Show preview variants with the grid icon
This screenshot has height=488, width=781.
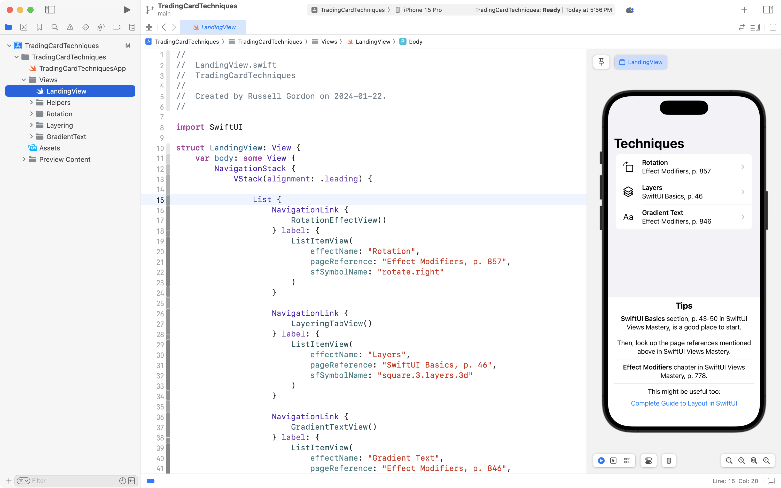pos(627,461)
